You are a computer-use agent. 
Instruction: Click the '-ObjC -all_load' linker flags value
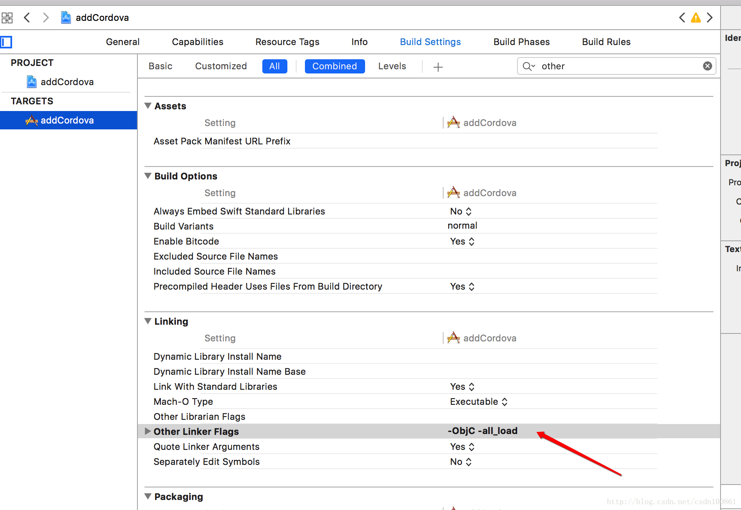click(482, 431)
